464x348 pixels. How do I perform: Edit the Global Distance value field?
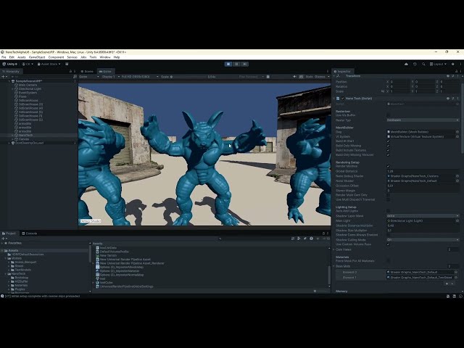pyautogui.click(x=423, y=171)
